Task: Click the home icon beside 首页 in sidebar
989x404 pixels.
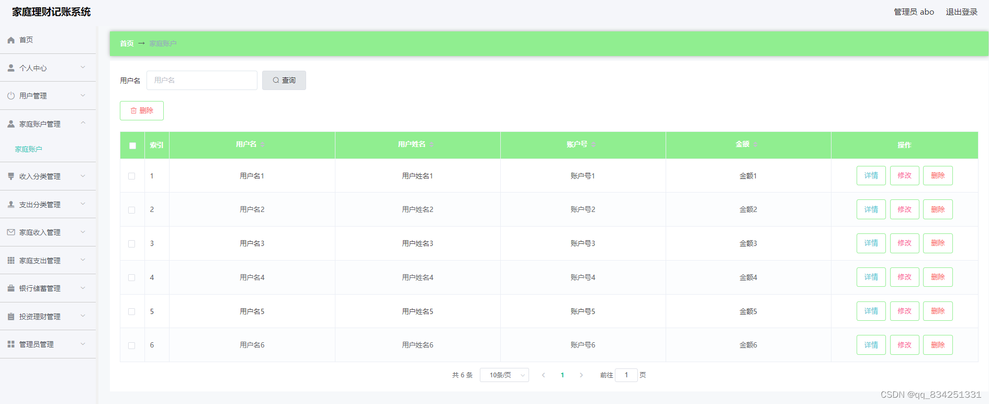Action: pyautogui.click(x=11, y=40)
